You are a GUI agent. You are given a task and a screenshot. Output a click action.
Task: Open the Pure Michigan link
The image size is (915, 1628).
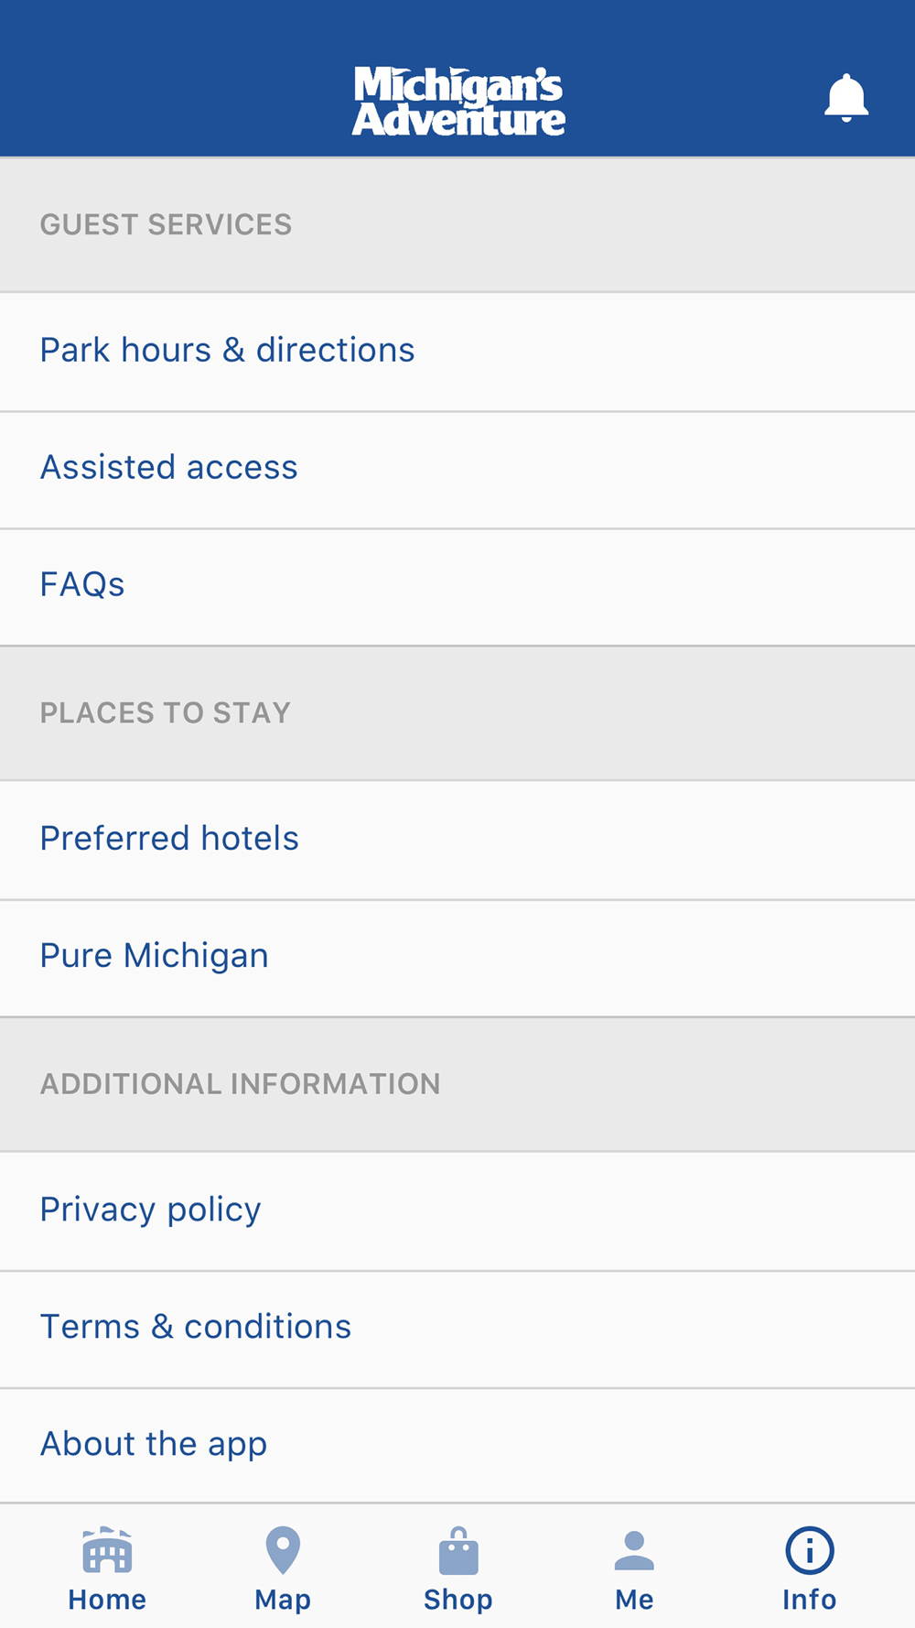pos(155,955)
